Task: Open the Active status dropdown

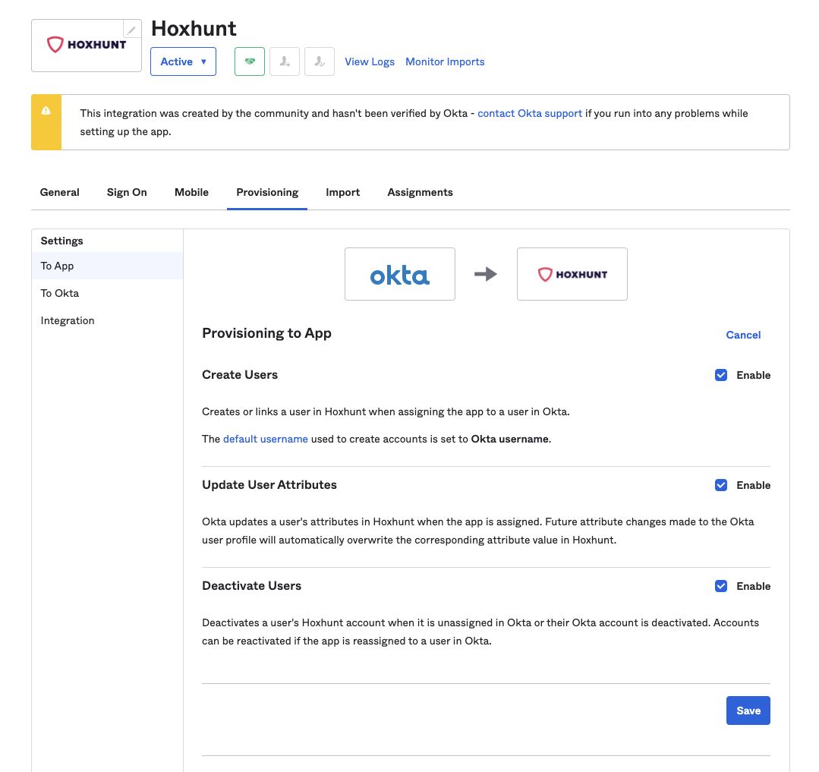Action: (x=184, y=61)
